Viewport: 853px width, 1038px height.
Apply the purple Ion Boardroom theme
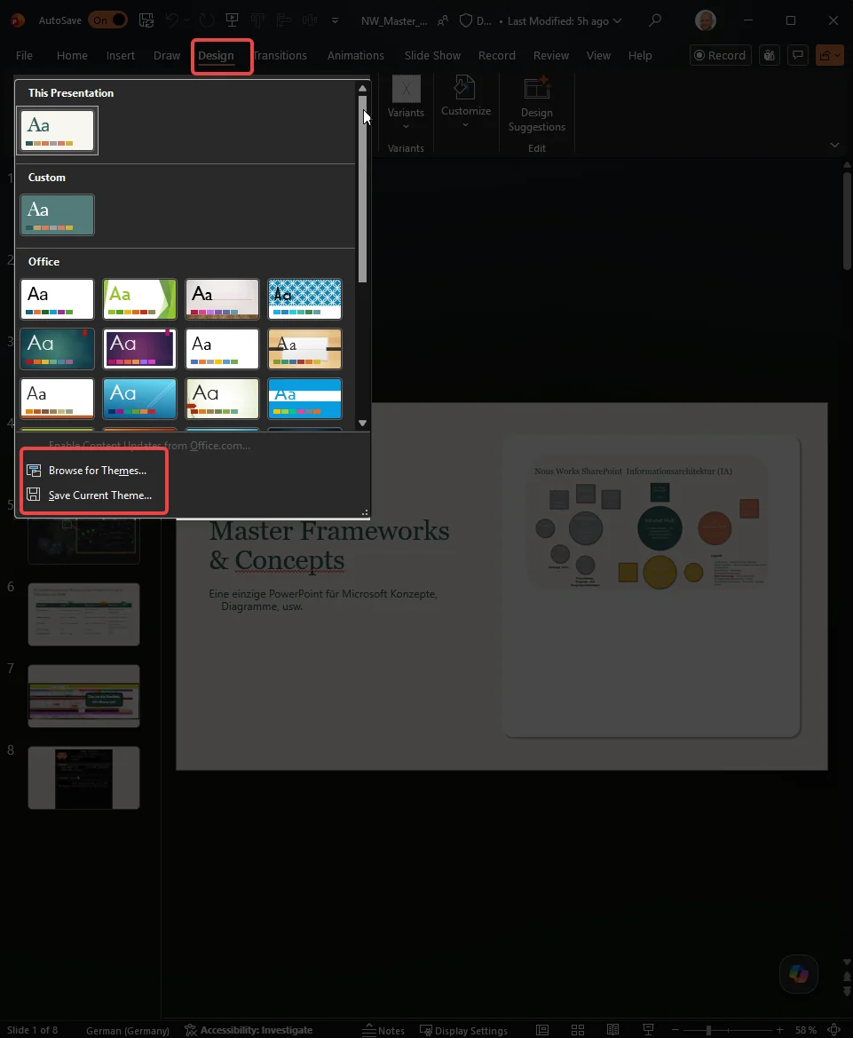point(139,349)
